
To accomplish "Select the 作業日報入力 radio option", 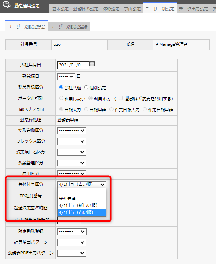I will click(111, 109).
